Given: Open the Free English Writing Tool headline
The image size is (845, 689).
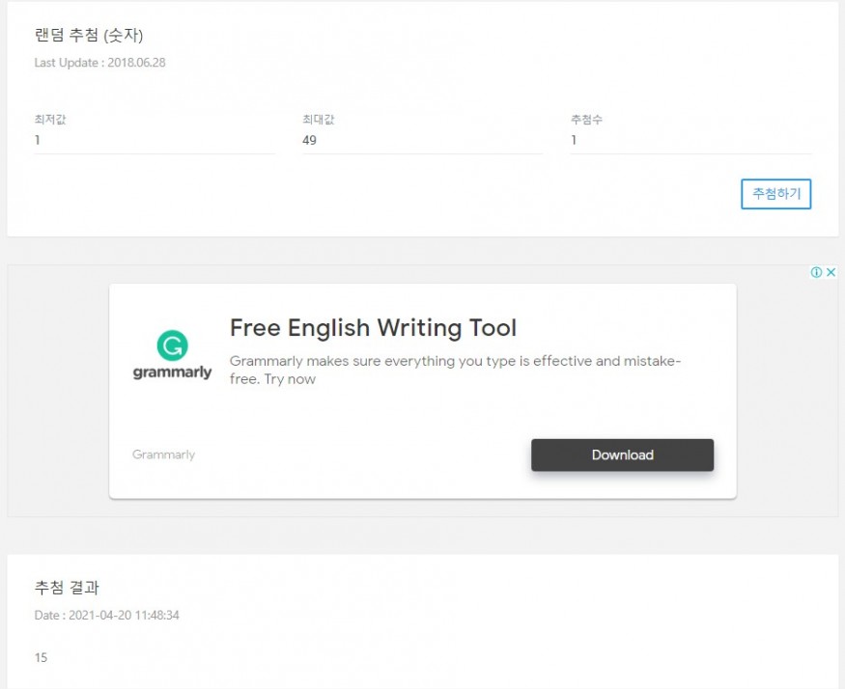Looking at the screenshot, I should click(373, 328).
